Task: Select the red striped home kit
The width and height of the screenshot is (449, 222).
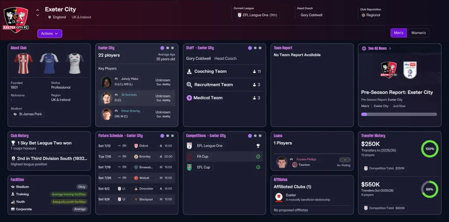Action: [x=24, y=63]
